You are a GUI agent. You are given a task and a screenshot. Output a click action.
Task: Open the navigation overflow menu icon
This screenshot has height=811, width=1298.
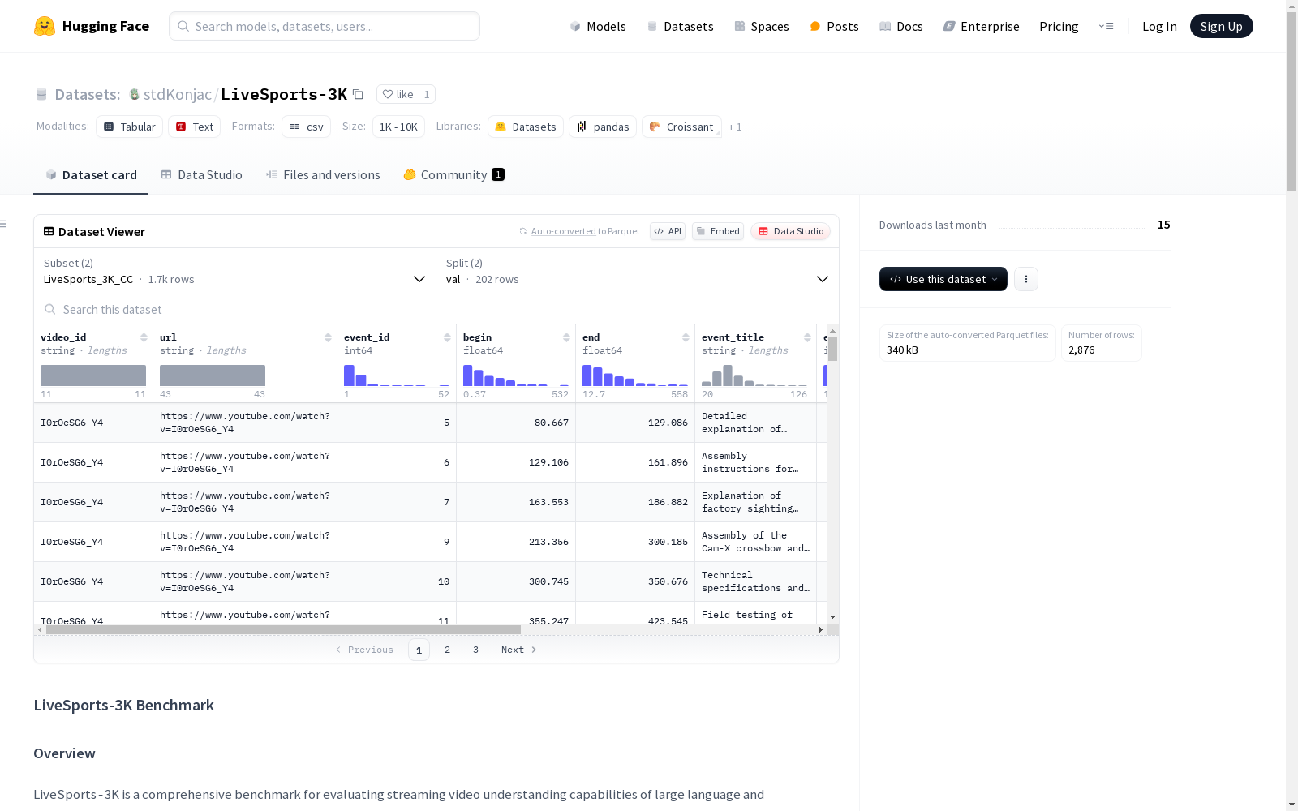click(1106, 26)
